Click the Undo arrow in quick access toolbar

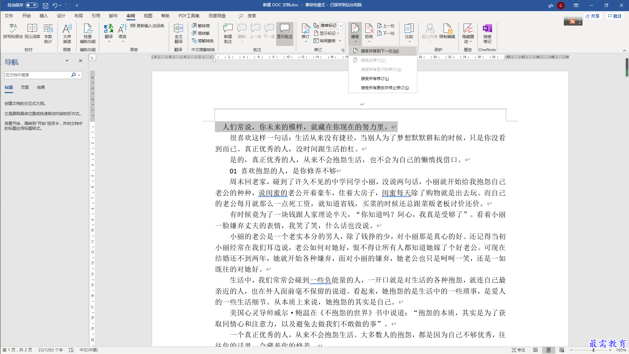(x=55, y=5)
